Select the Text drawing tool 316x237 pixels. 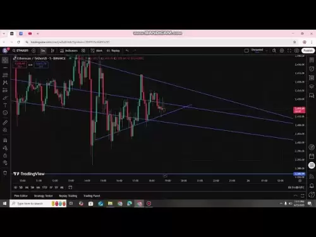5,105
